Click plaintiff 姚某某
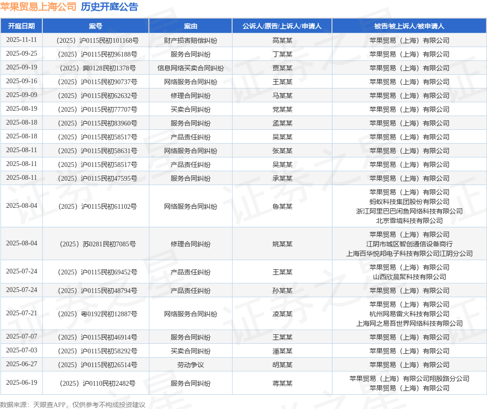Screen dimensions: 487x409 pos(282,244)
